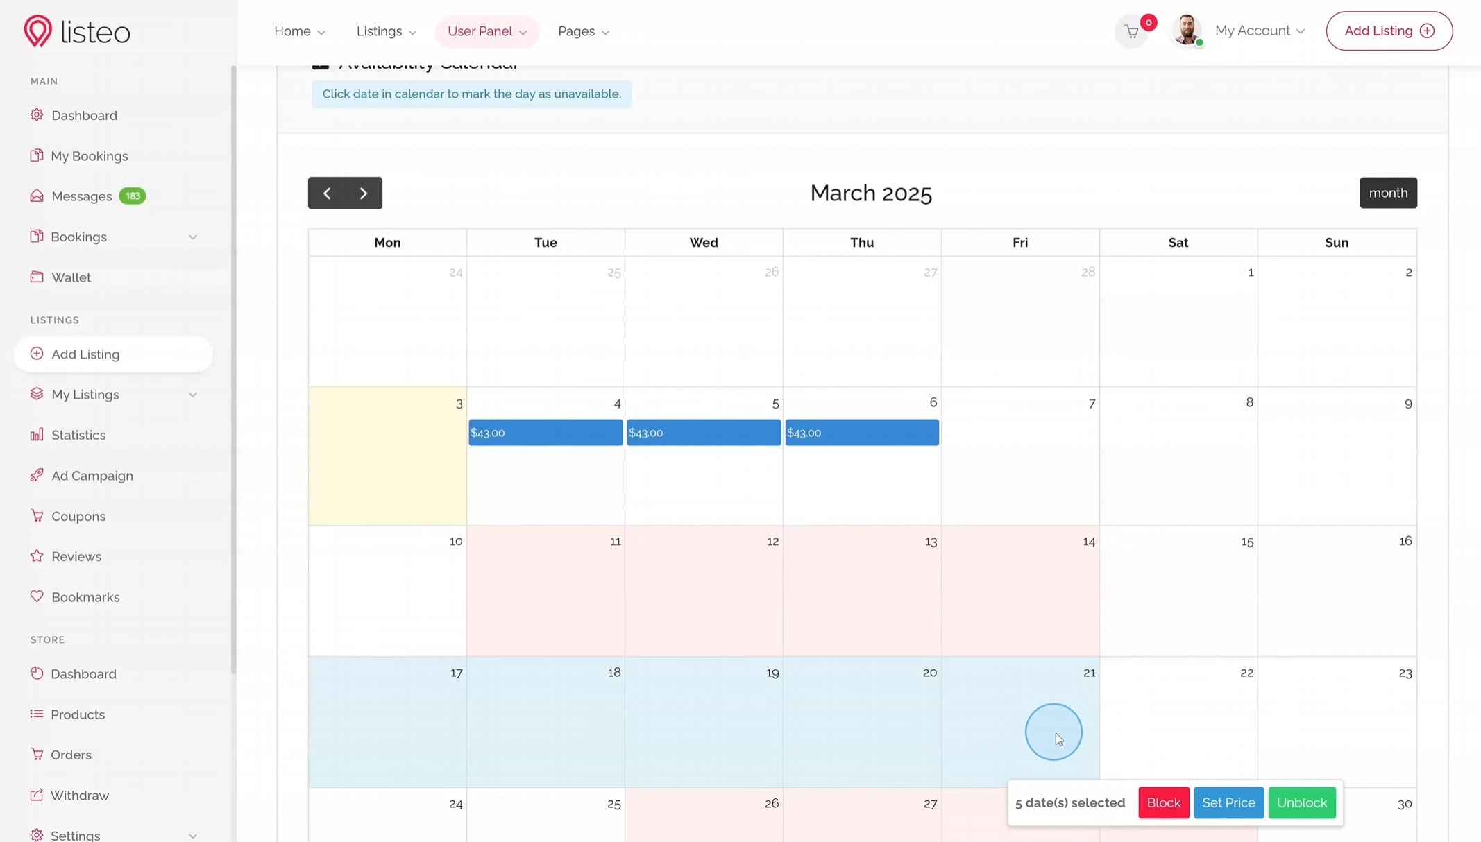Open Wallet in sidebar
1481x842 pixels.
click(71, 277)
